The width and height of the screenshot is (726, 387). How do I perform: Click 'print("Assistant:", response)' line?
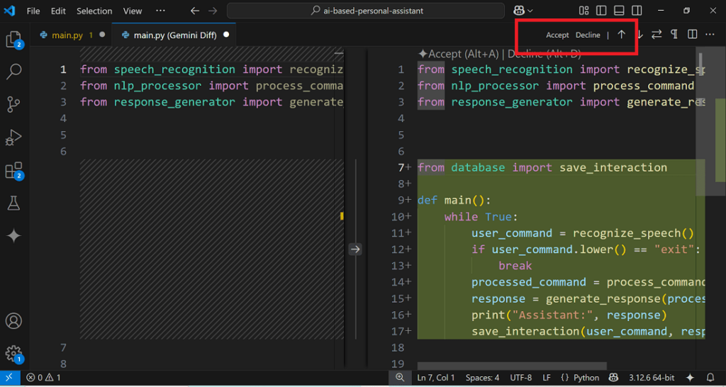[569, 315]
